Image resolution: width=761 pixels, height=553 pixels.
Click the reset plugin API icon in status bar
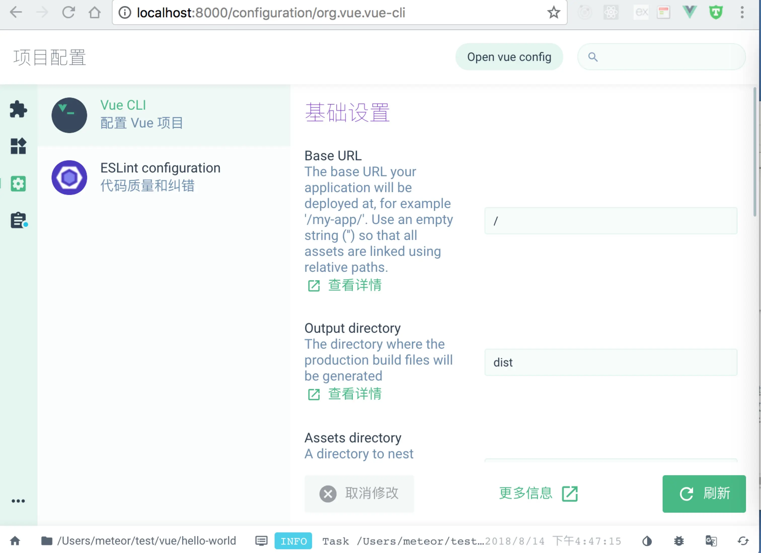(x=743, y=541)
